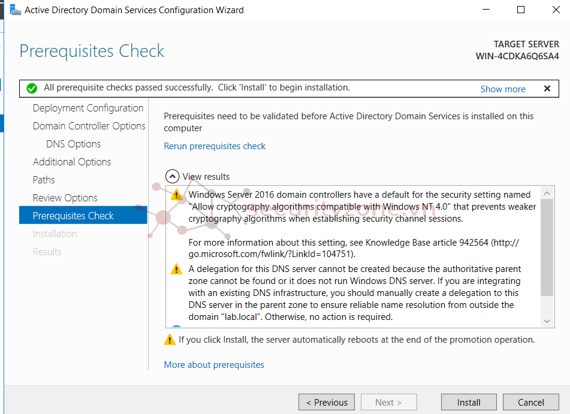Click Install to begin installation
This screenshot has width=570, height=414.
(469, 403)
